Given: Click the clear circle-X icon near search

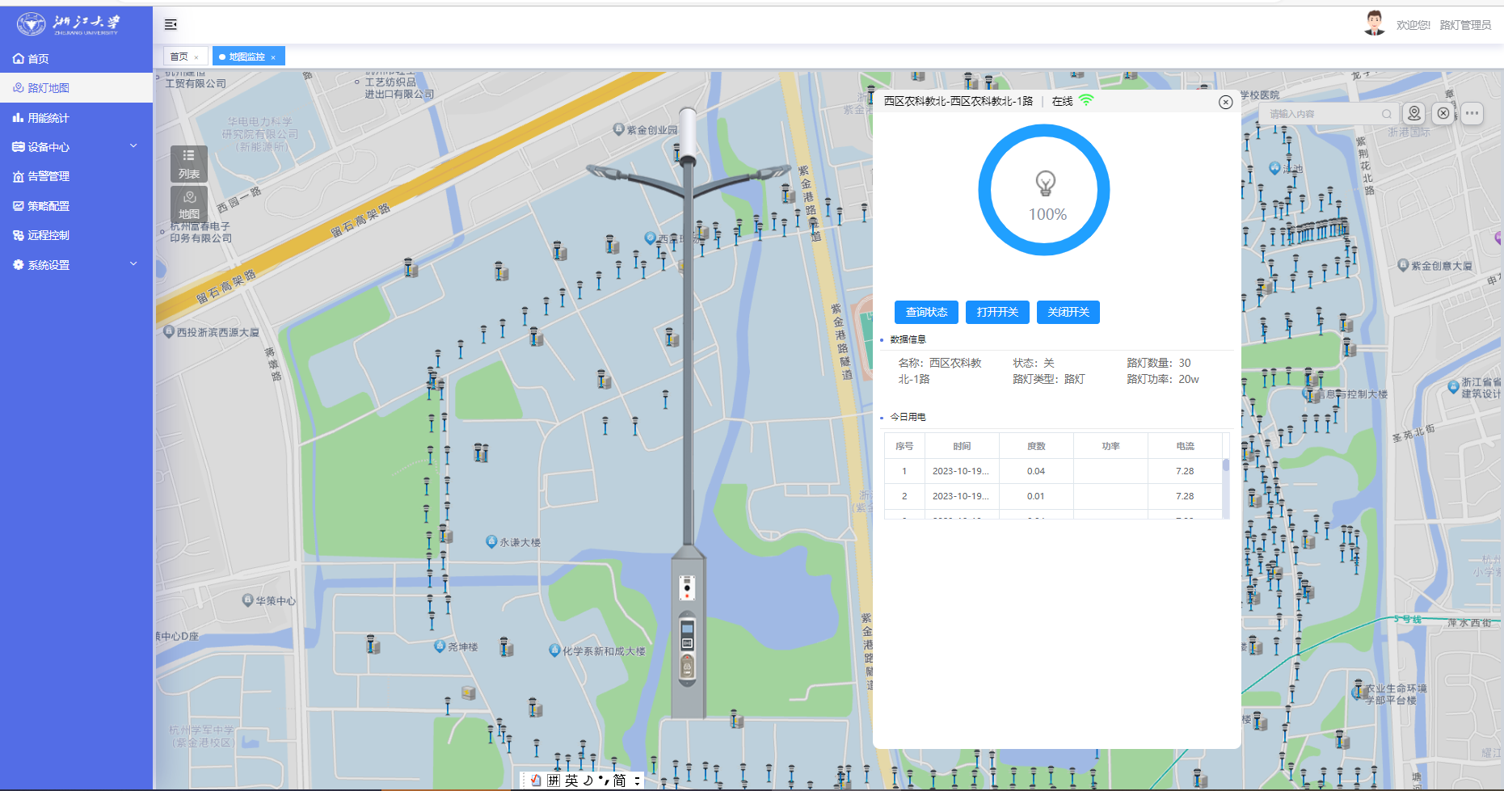Looking at the screenshot, I should [x=1443, y=114].
